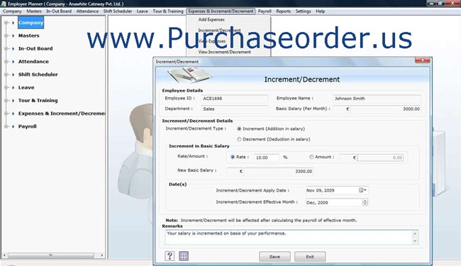The image size is (461, 266).
Task: Expand the Shift Scheduler tree node
Action: pyautogui.click(x=6, y=74)
